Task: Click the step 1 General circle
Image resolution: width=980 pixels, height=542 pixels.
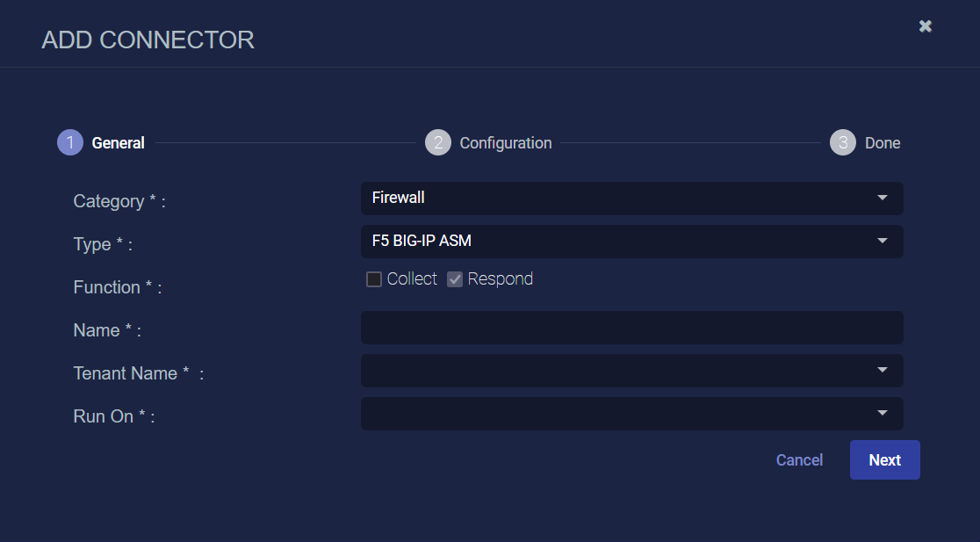Action: (x=70, y=142)
